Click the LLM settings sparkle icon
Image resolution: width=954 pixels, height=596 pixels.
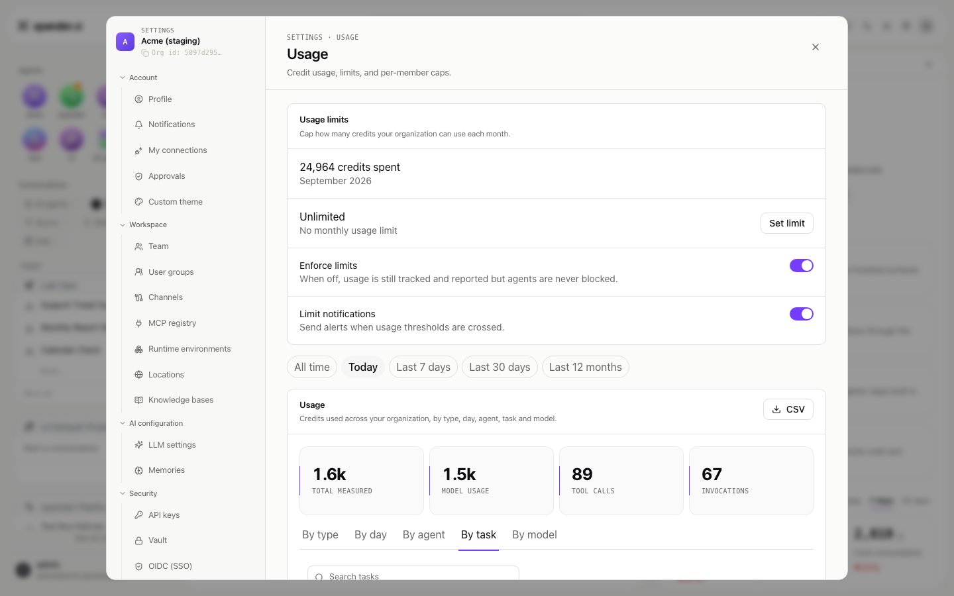pyautogui.click(x=138, y=445)
